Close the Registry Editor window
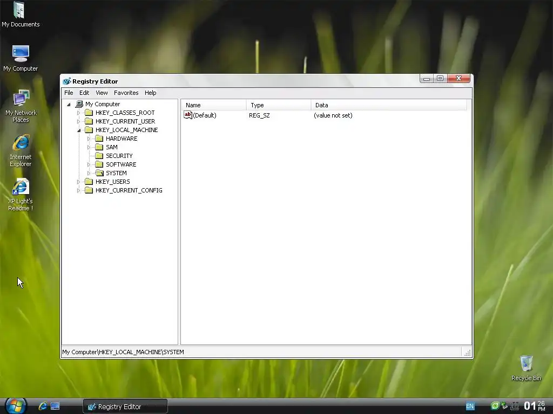 tap(459, 78)
